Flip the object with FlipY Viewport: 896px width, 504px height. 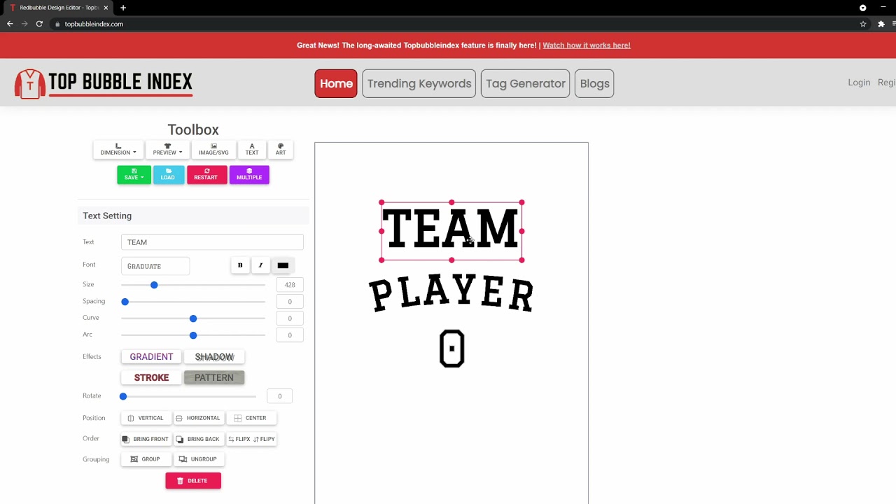click(x=265, y=439)
